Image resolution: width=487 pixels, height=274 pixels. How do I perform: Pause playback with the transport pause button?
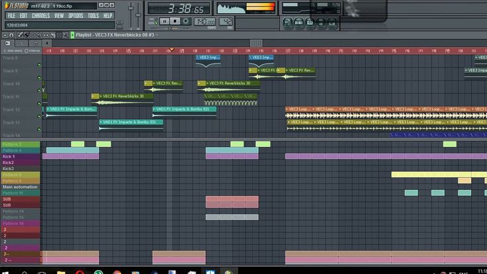click(165, 21)
